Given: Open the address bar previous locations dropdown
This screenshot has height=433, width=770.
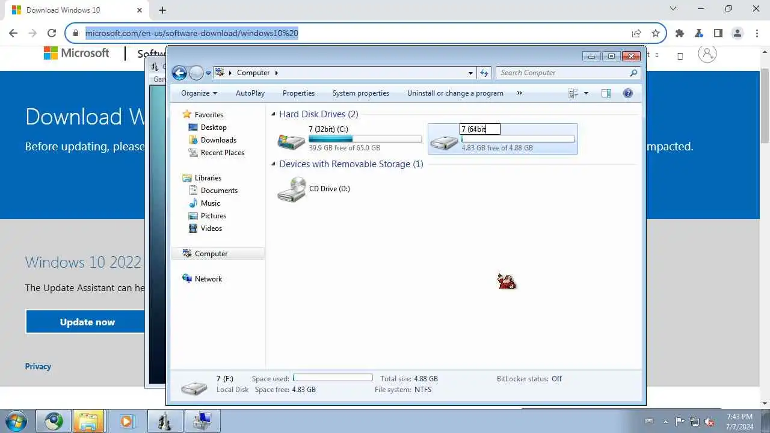Looking at the screenshot, I should click(x=470, y=73).
